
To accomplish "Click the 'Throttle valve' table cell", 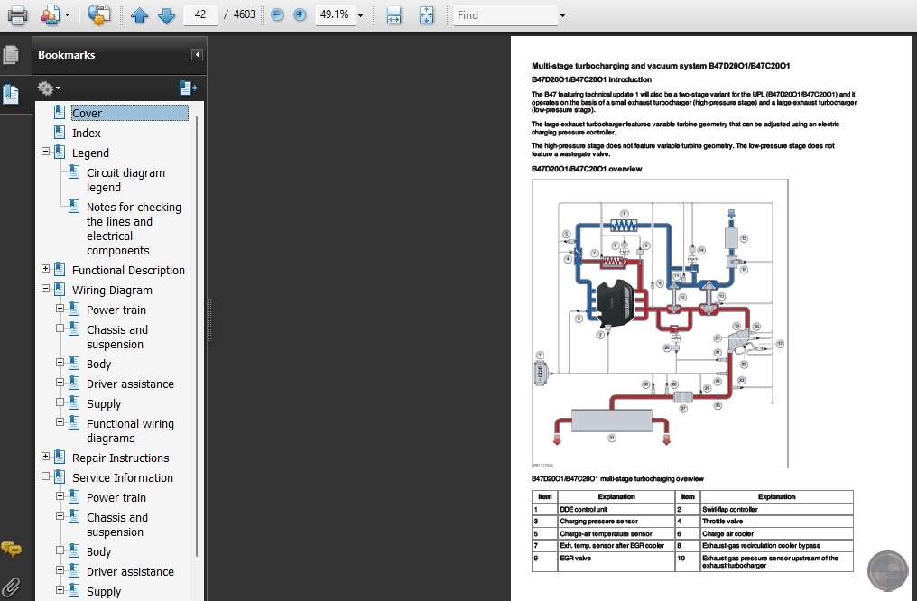I will coord(776,521).
